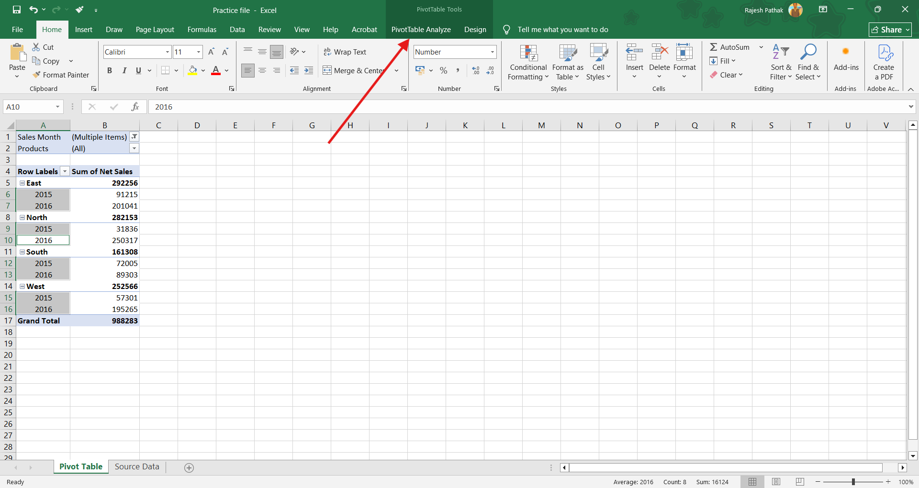Click the Name Box showing A10
Screen dimensions: 919x488
[x=30, y=107]
